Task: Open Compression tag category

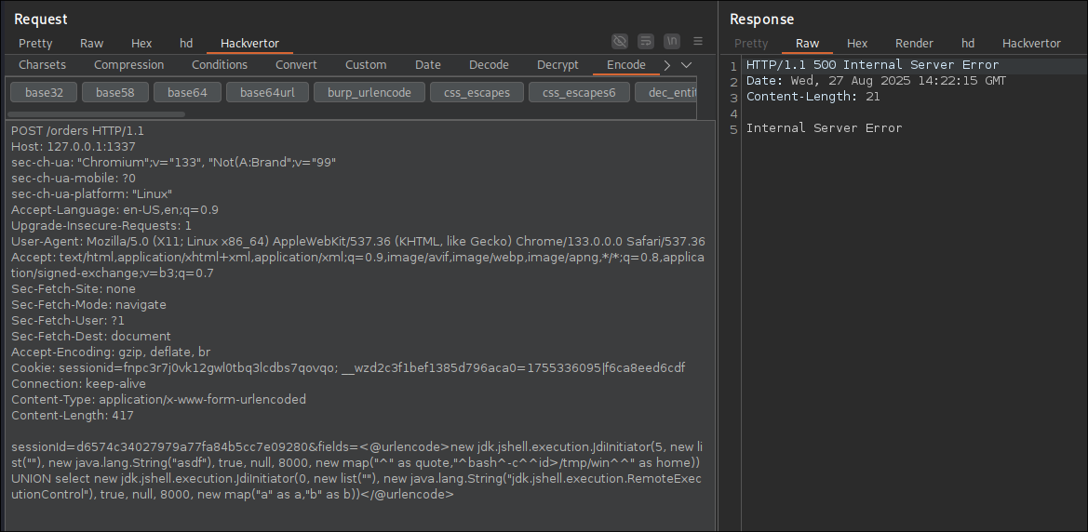Action: coord(129,64)
